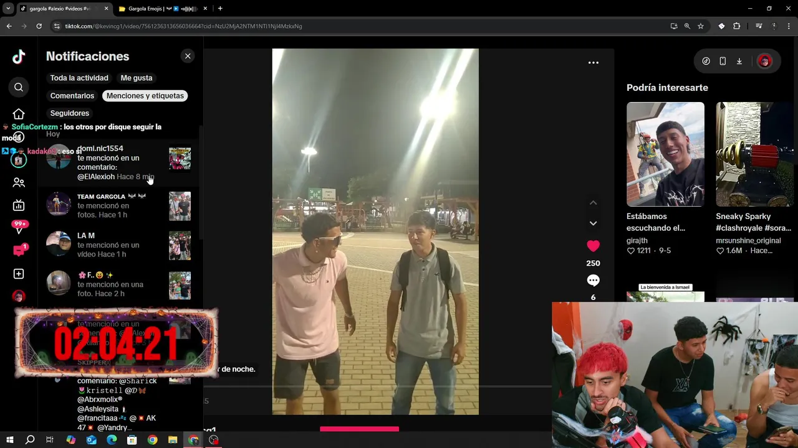The image size is (798, 448).
Task: Open girajth creator link
Action: click(x=637, y=240)
